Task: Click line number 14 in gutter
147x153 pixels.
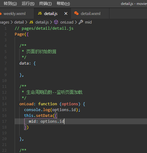Action: click(4, 104)
